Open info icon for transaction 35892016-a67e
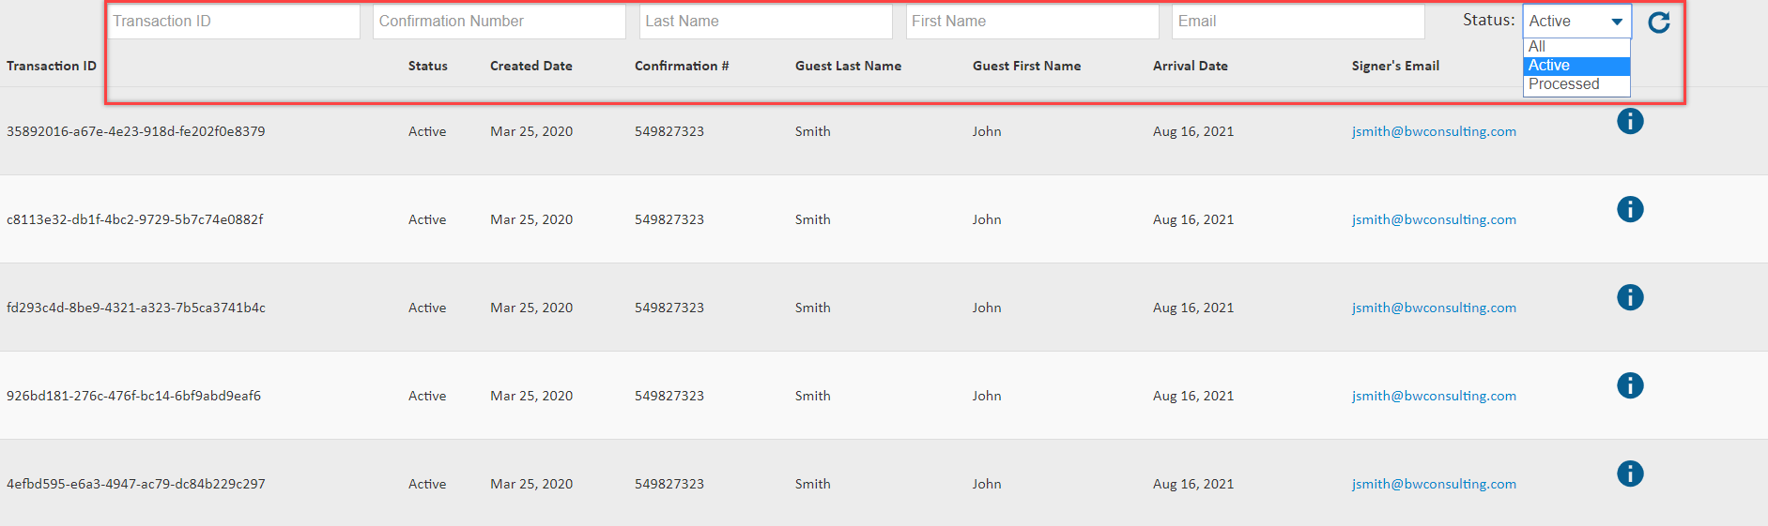 coord(1630,121)
